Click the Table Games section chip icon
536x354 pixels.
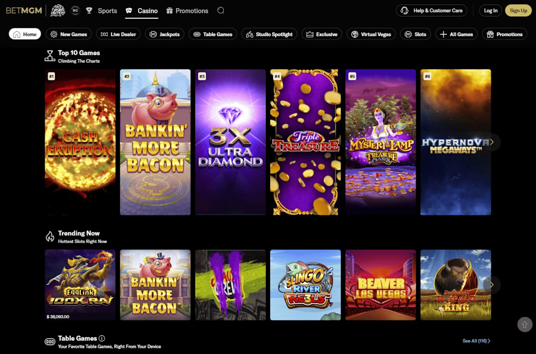[50, 342]
